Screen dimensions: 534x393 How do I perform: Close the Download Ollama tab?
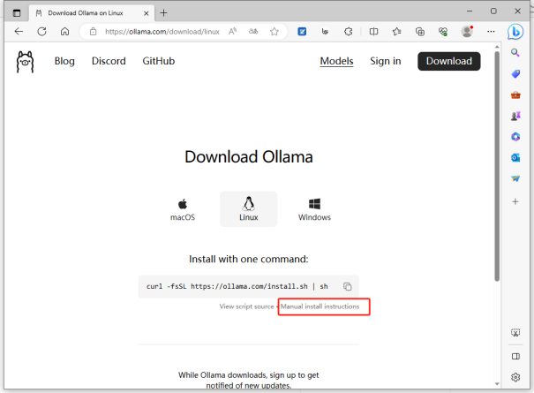(x=147, y=13)
